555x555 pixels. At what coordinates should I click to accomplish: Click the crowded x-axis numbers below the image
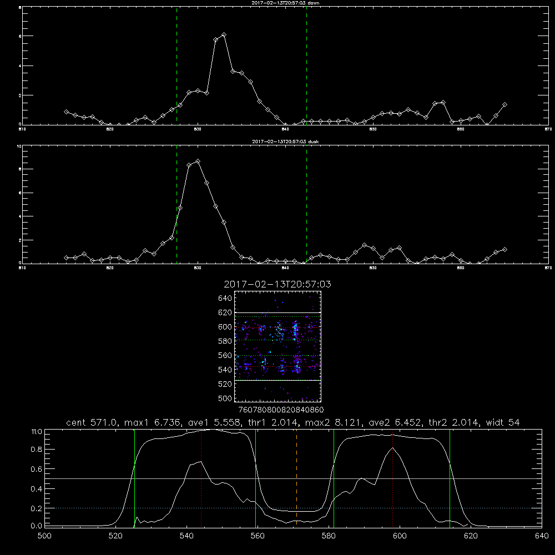point(281,410)
